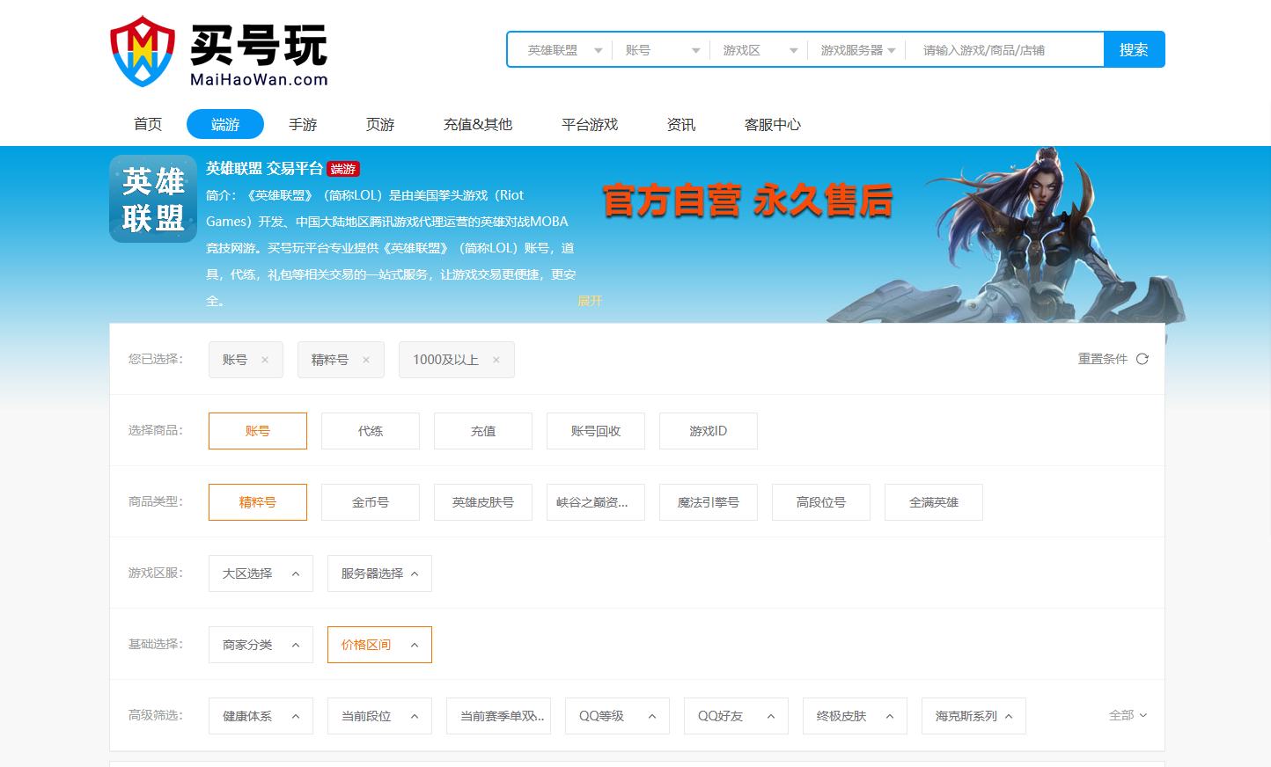Click the reset conditions refresh icon

(x=1142, y=359)
